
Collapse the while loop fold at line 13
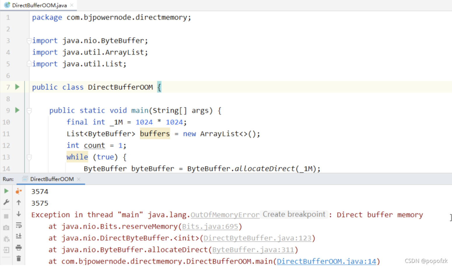click(29, 157)
